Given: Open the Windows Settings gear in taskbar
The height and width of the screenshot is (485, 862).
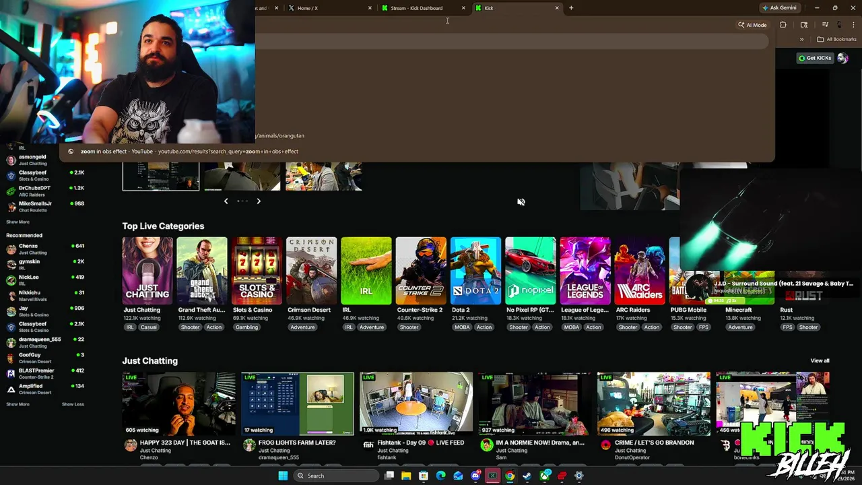Looking at the screenshot, I should pos(578,476).
